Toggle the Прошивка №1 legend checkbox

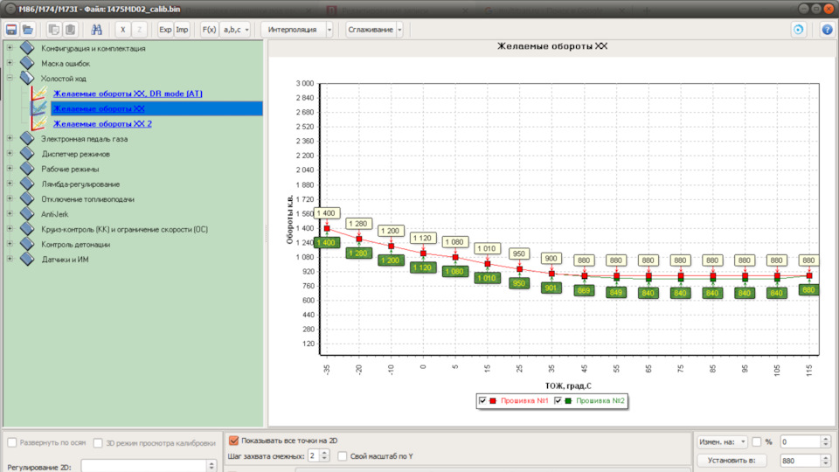click(x=482, y=400)
